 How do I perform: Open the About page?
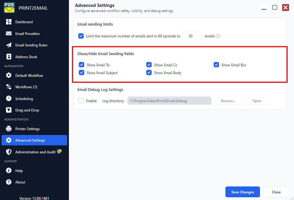(34, 182)
